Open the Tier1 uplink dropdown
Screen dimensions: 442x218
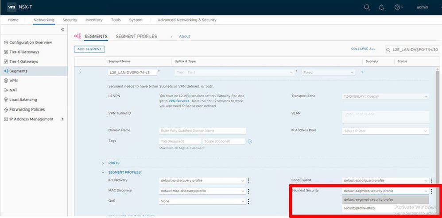coord(235,73)
